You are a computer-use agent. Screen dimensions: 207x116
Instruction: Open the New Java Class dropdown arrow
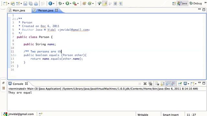point(21,4)
